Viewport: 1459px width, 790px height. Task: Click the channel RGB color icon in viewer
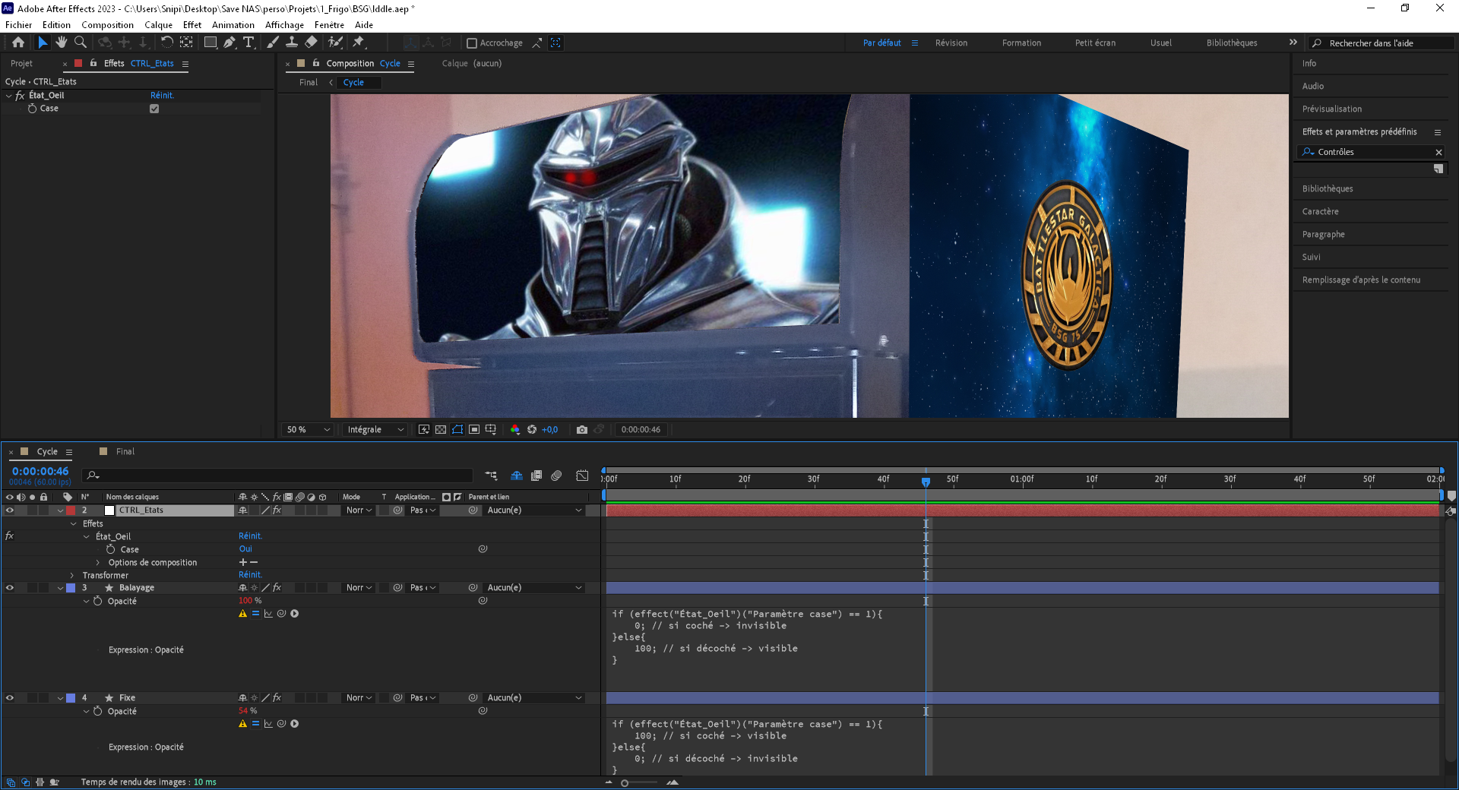click(515, 430)
